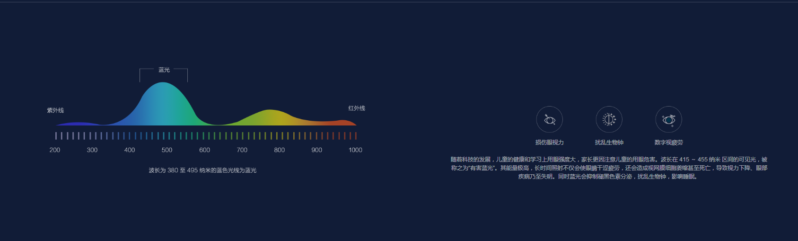Click the 1000 wavelength axis value
Image resolution: width=798 pixels, height=241 pixels.
pyautogui.click(x=355, y=150)
